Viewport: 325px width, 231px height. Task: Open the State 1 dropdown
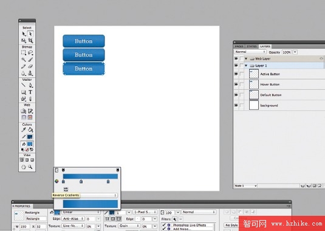point(245,186)
